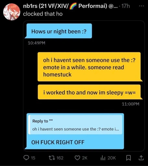This screenshot has width=148, height=166.
Task: View post analytics bar-chart icon
Action: click(x=103, y=158)
